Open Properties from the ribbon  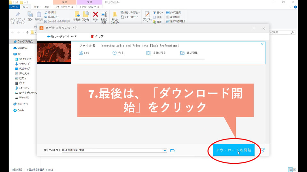pos(147,17)
